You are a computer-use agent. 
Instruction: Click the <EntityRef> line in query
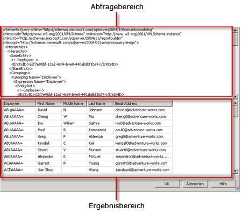(x=25, y=86)
